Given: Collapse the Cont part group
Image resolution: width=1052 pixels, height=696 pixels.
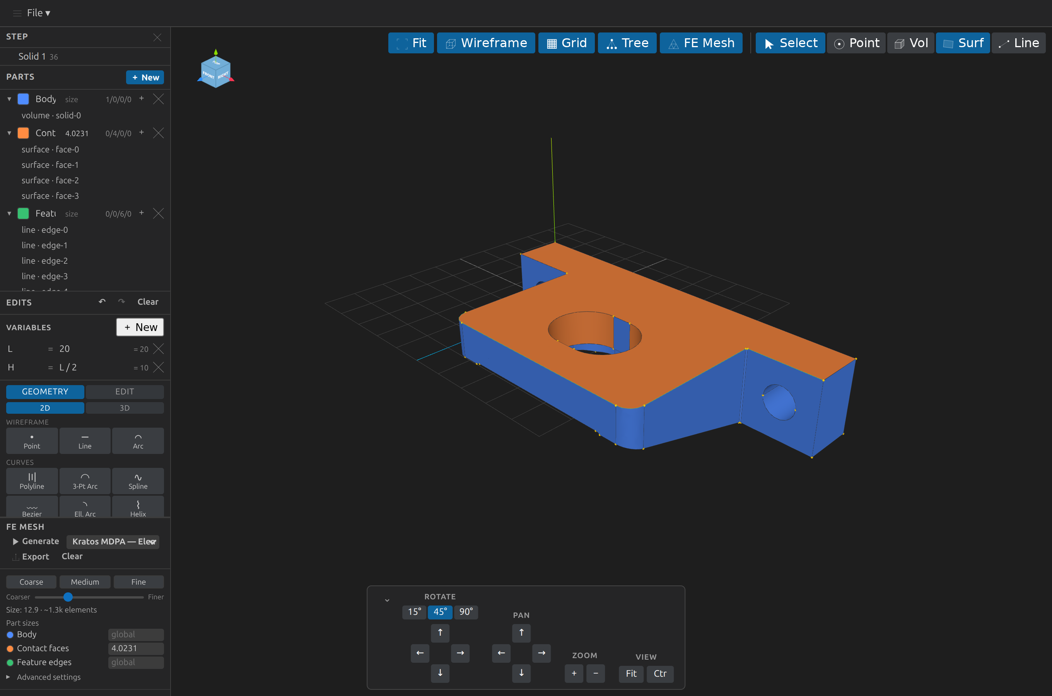Looking at the screenshot, I should tap(9, 133).
